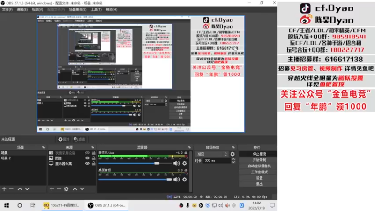Screen dimensions: 375x211
Task: Open the 渐变 transition dropdown
Action: (212, 154)
